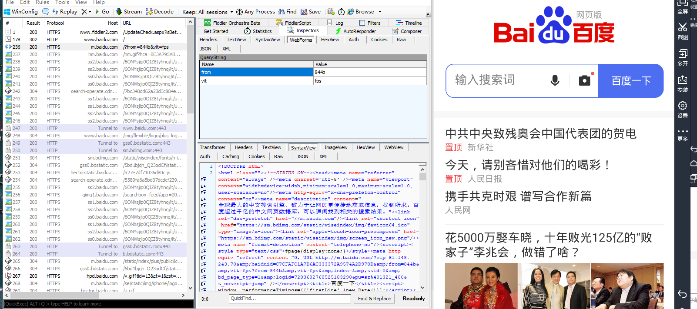The width and height of the screenshot is (697, 309).
Task: Toggle Stream mode in Fiddler toolbar
Action: point(129,12)
